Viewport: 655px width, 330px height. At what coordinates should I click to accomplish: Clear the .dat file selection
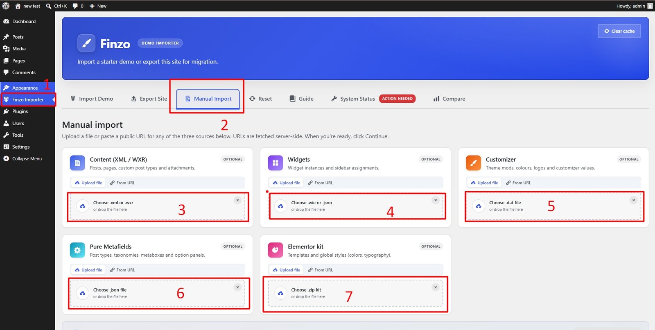tap(633, 200)
